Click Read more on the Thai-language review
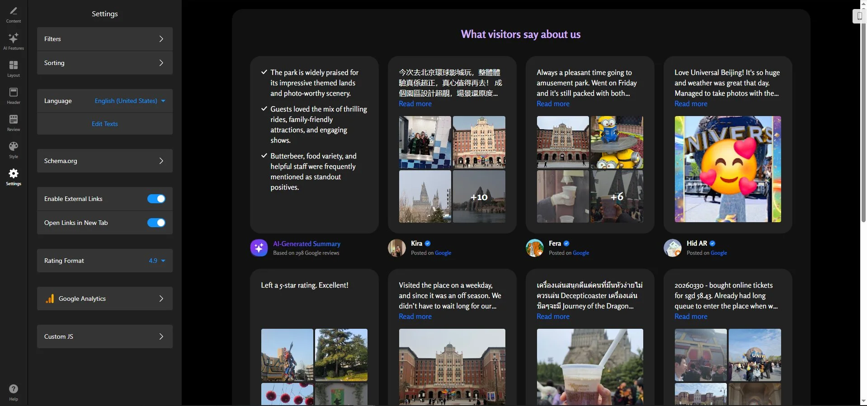Image resolution: width=867 pixels, height=406 pixels. 553,317
